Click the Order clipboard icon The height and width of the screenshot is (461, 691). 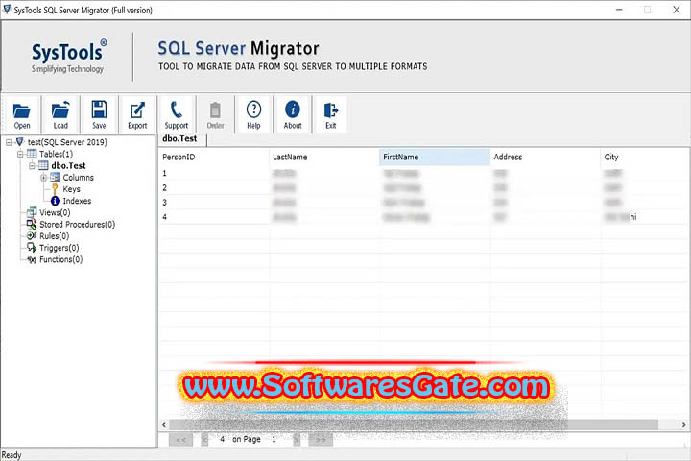coord(216,114)
